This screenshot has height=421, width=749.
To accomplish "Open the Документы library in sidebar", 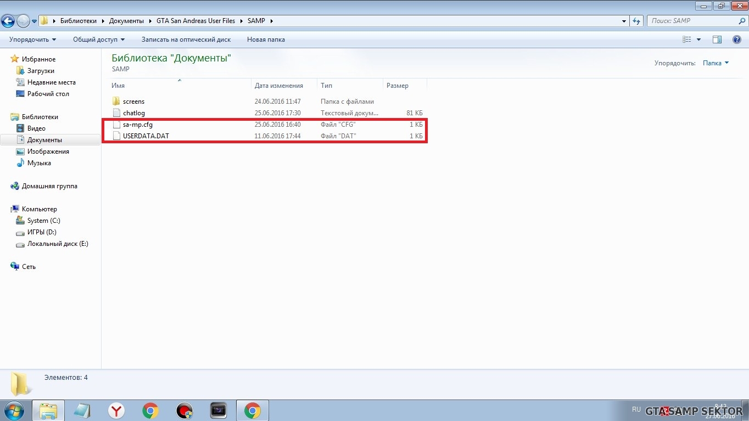I will click(x=44, y=140).
